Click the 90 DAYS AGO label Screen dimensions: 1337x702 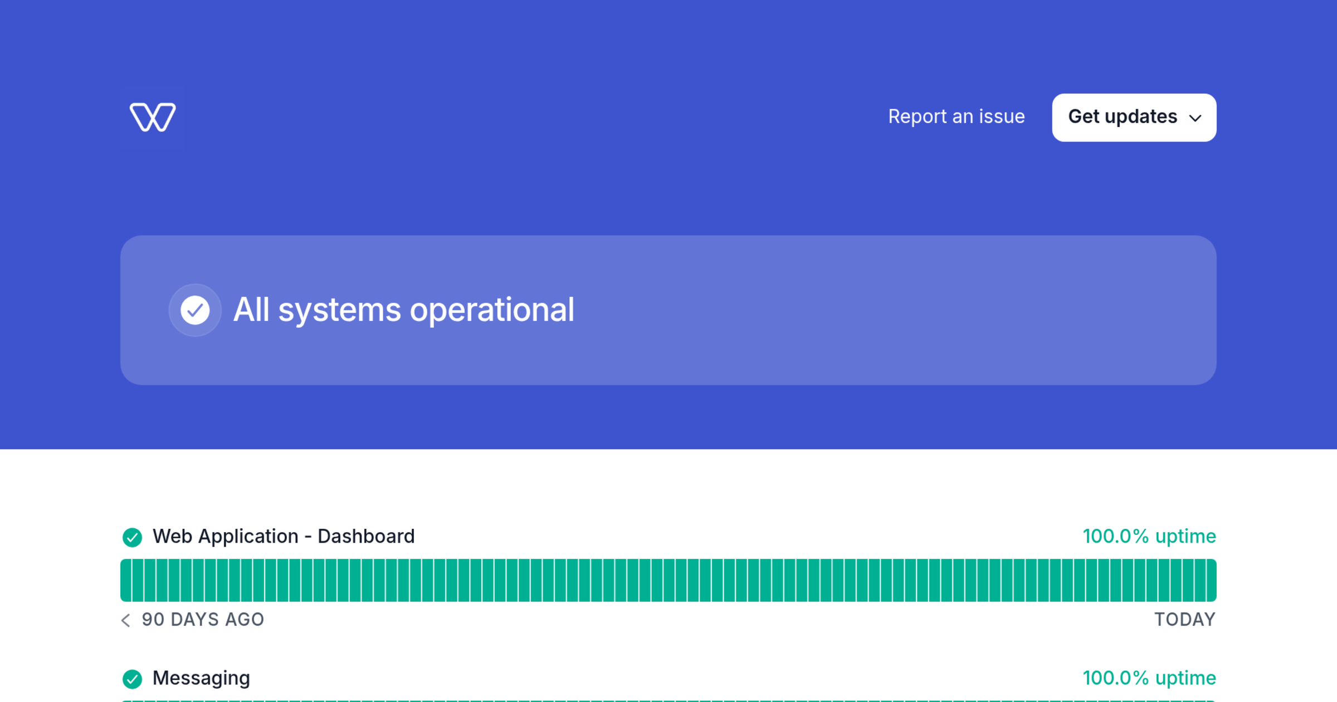click(x=203, y=620)
